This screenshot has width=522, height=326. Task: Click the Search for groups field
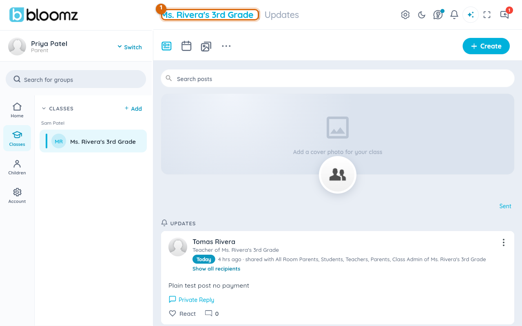[x=76, y=79]
